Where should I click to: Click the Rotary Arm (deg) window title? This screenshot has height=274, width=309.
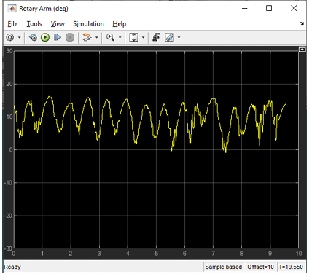(44, 9)
